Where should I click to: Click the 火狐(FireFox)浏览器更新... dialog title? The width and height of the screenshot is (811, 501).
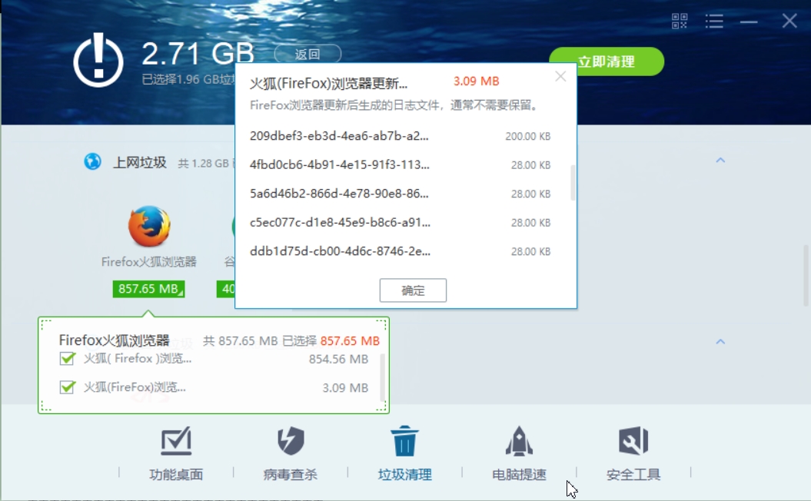[328, 83]
